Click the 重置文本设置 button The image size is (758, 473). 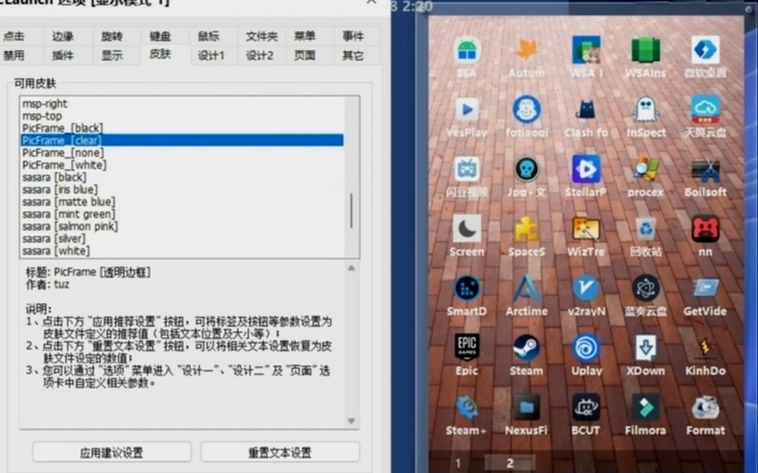[x=280, y=452]
